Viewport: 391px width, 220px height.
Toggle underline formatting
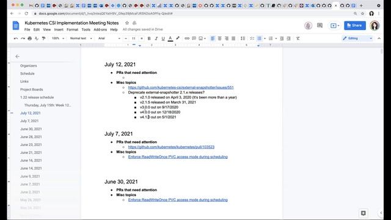(163, 38)
